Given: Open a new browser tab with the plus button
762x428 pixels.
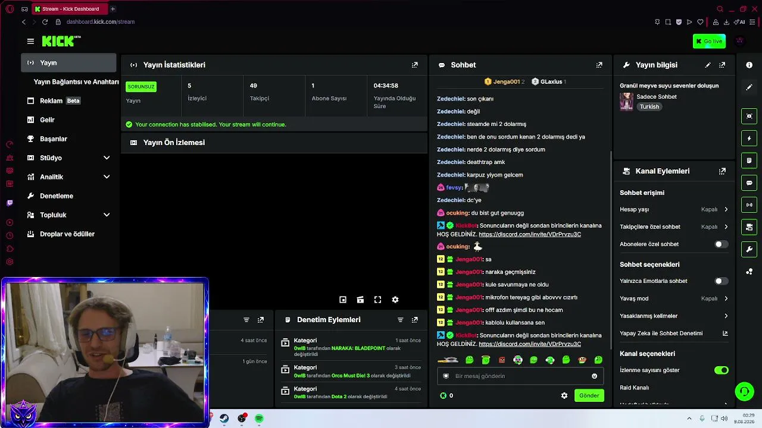Looking at the screenshot, I should [x=113, y=9].
